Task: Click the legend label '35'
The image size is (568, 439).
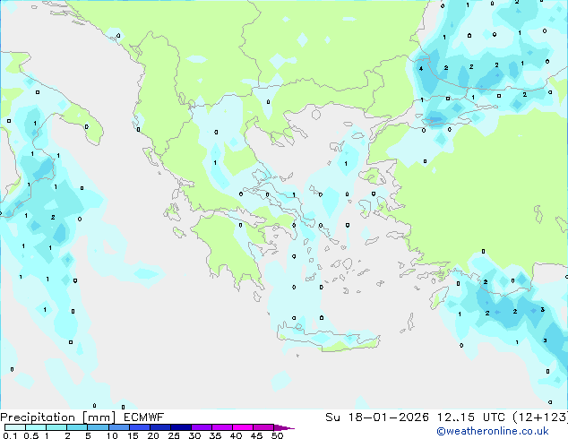Action: [215, 435]
